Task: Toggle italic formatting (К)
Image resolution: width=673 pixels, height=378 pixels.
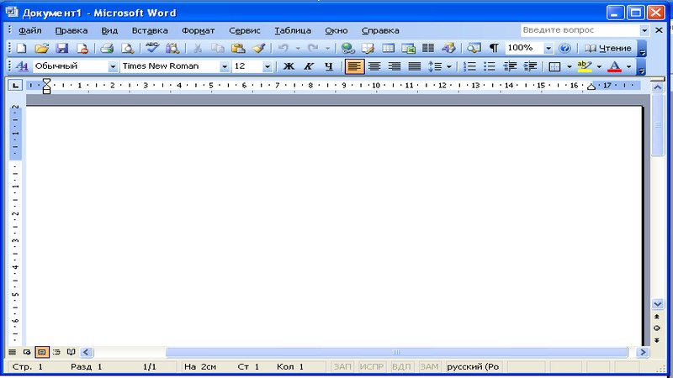Action: tap(309, 66)
